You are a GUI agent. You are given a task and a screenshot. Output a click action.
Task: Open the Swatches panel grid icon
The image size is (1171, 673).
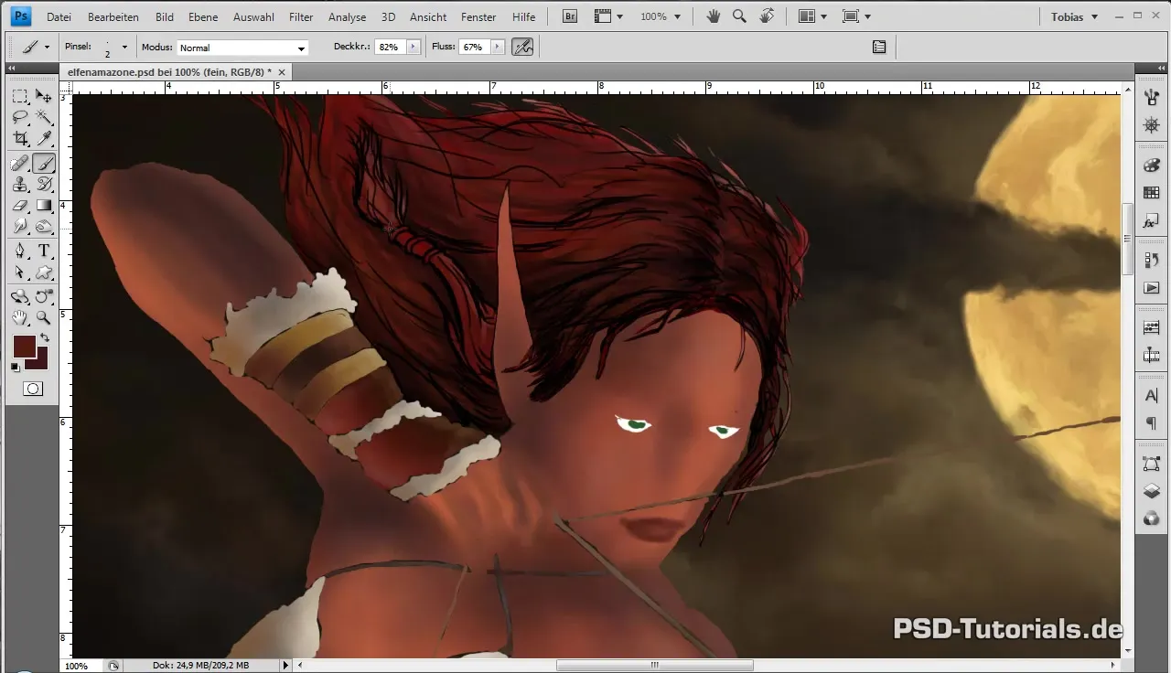[1152, 193]
